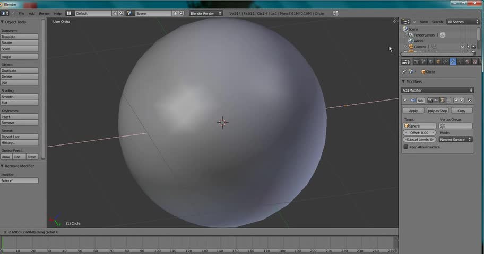This screenshot has width=484, height=254.
Task: Switch to Scene properties tab
Action: [423, 61]
